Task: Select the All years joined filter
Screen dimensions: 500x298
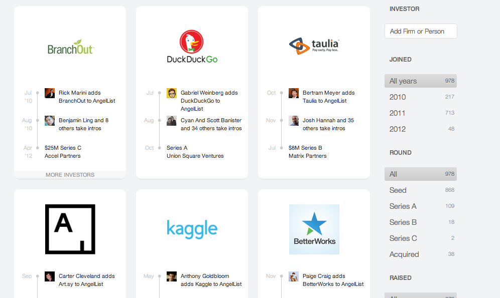Action: pos(421,81)
